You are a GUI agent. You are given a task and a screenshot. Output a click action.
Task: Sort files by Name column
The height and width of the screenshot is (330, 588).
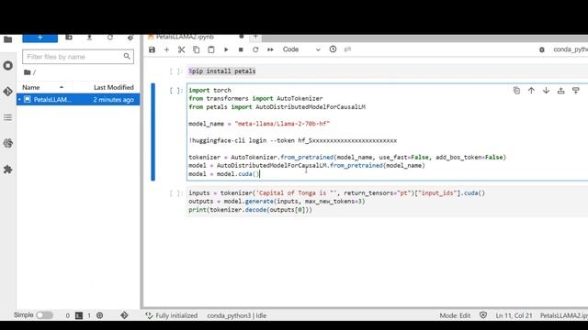(43, 87)
